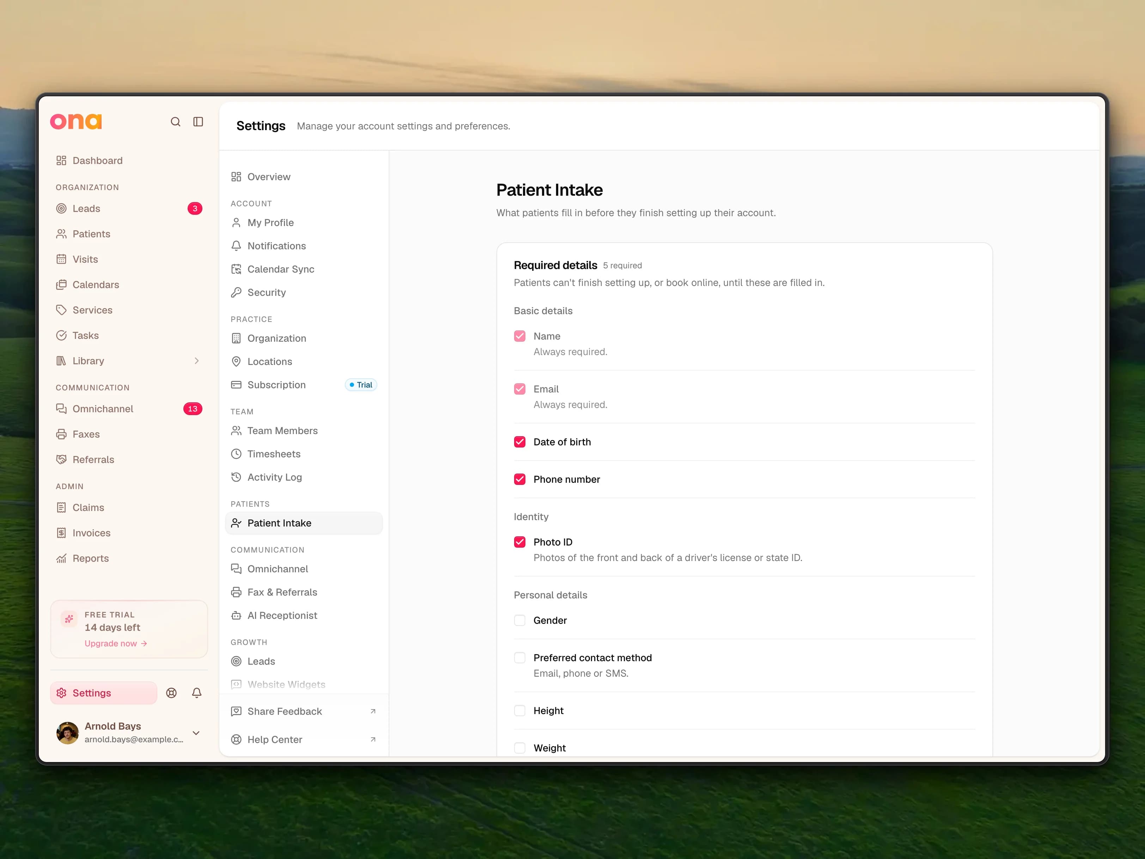Enable Preferred contact method checkbox
The height and width of the screenshot is (859, 1145).
(x=520, y=658)
